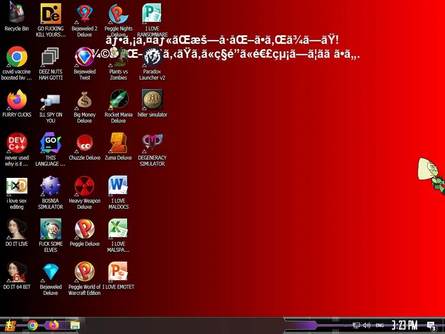
Task: Show hidden system tray icons
Action: [x=345, y=325]
